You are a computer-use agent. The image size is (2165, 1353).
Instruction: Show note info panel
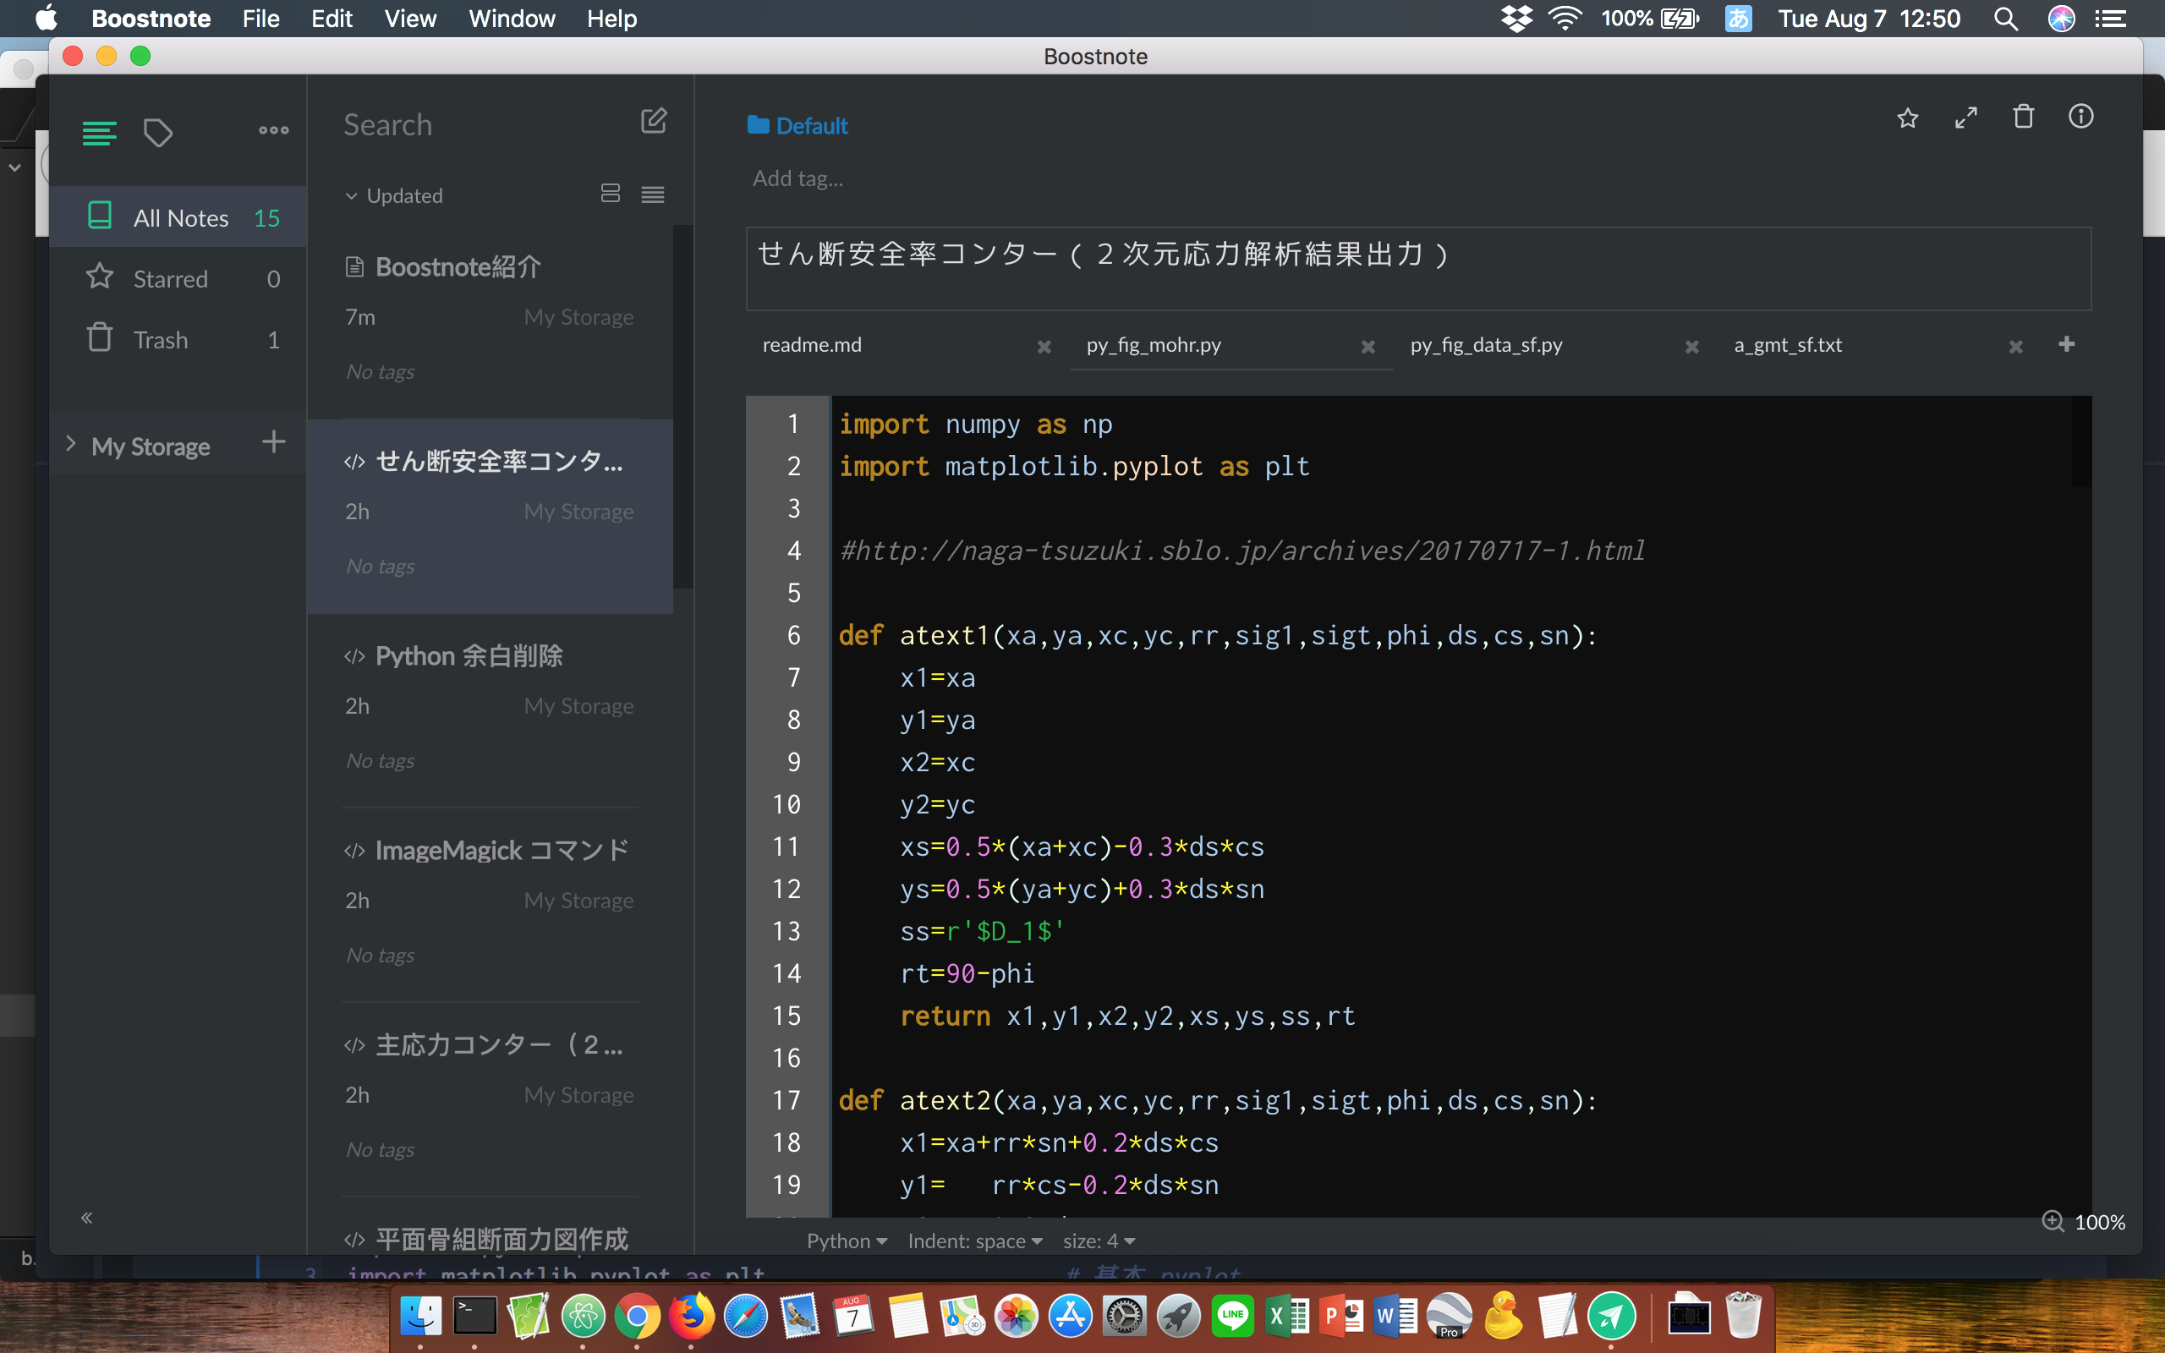tap(2081, 117)
